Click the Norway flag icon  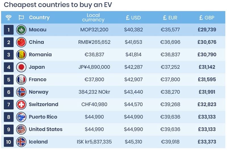coord(21,92)
